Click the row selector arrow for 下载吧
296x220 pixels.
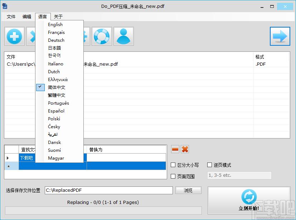[x=11, y=157]
